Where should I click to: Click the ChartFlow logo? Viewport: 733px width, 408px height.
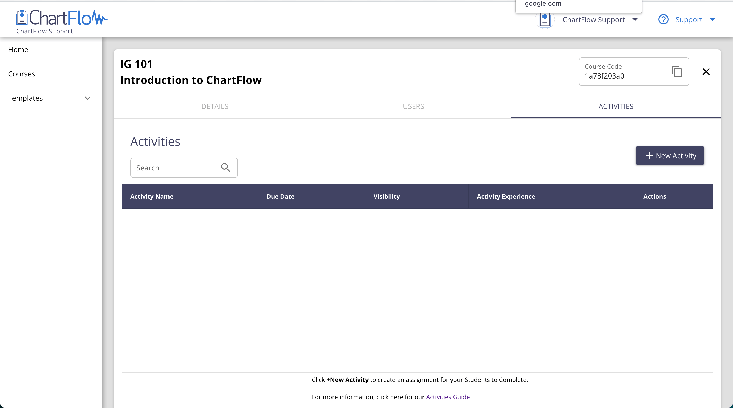click(x=61, y=18)
